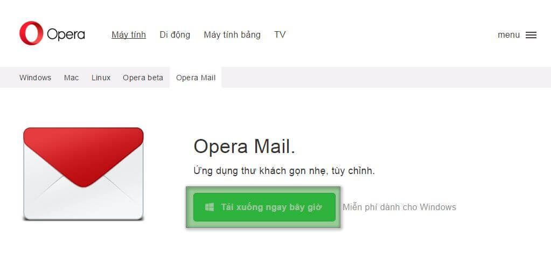Click the Opera logo
551x271 pixels.
click(x=52, y=33)
